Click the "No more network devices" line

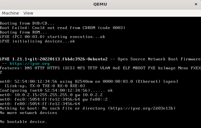click(x=29, y=113)
